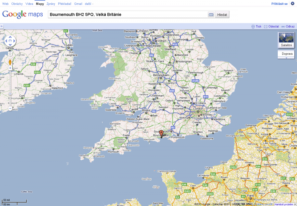Click the Birmingham label on the map
Viewport: 297px width, 206px height.
(x=161, y=75)
